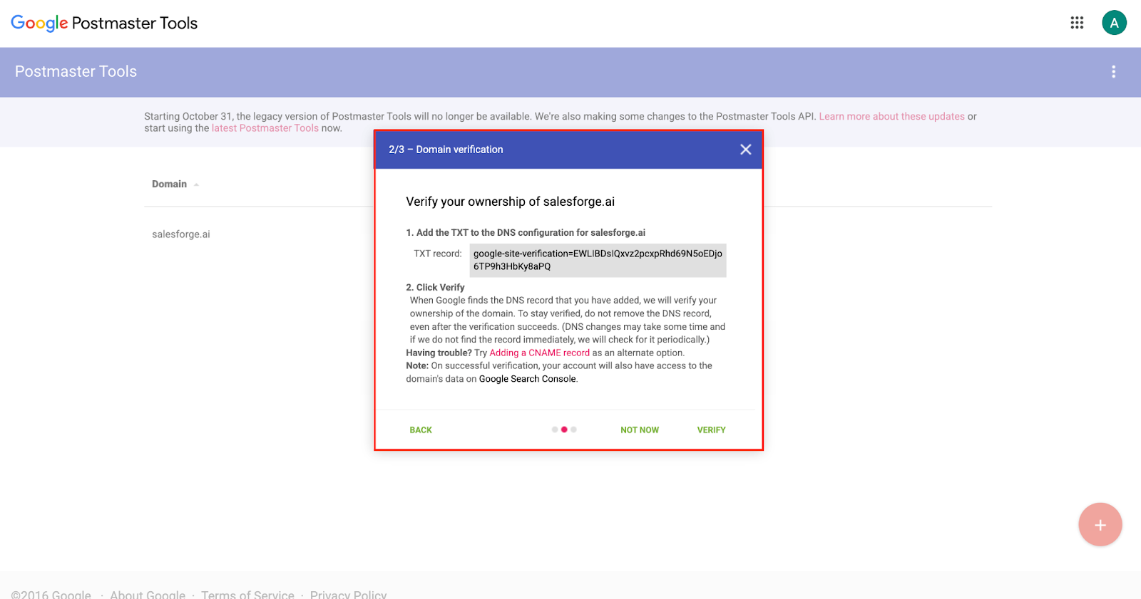The height and width of the screenshot is (599, 1141).
Task: Sort by the Domain column arrow
Action: [196, 184]
